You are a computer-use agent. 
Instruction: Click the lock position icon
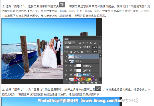tap(78, 52)
